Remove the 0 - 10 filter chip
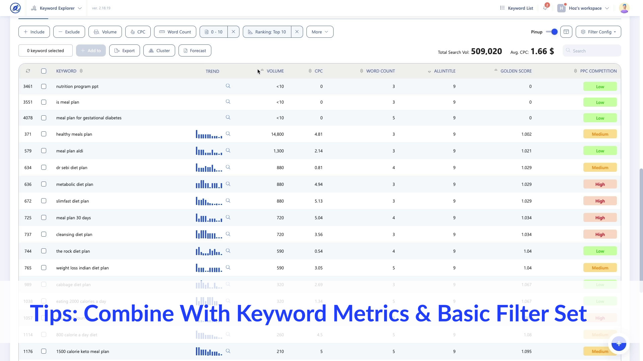The height and width of the screenshot is (361, 643). [233, 32]
